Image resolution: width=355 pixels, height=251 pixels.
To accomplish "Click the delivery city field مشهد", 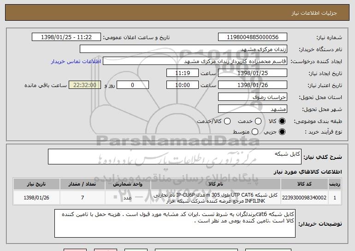I will tap(253, 109).
